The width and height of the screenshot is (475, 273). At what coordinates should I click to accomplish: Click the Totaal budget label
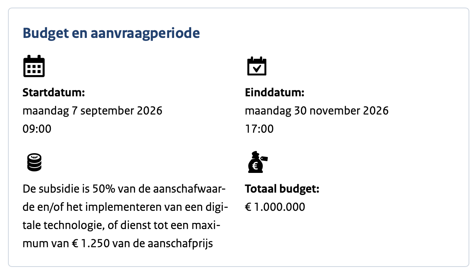coord(282,189)
